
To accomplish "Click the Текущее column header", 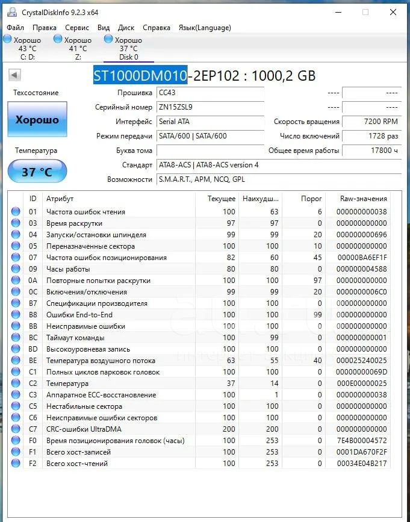I will tap(217, 199).
